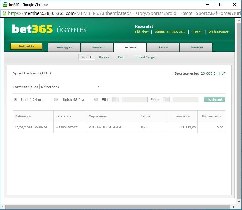Viewport: 242px width, 210px height.
Task: Click the Hozzáadások column header
Action: click(211, 116)
